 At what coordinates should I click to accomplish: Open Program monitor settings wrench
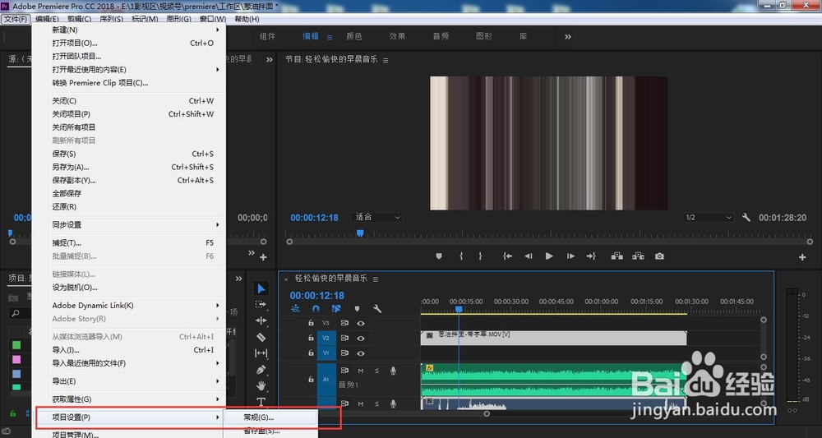[746, 218]
